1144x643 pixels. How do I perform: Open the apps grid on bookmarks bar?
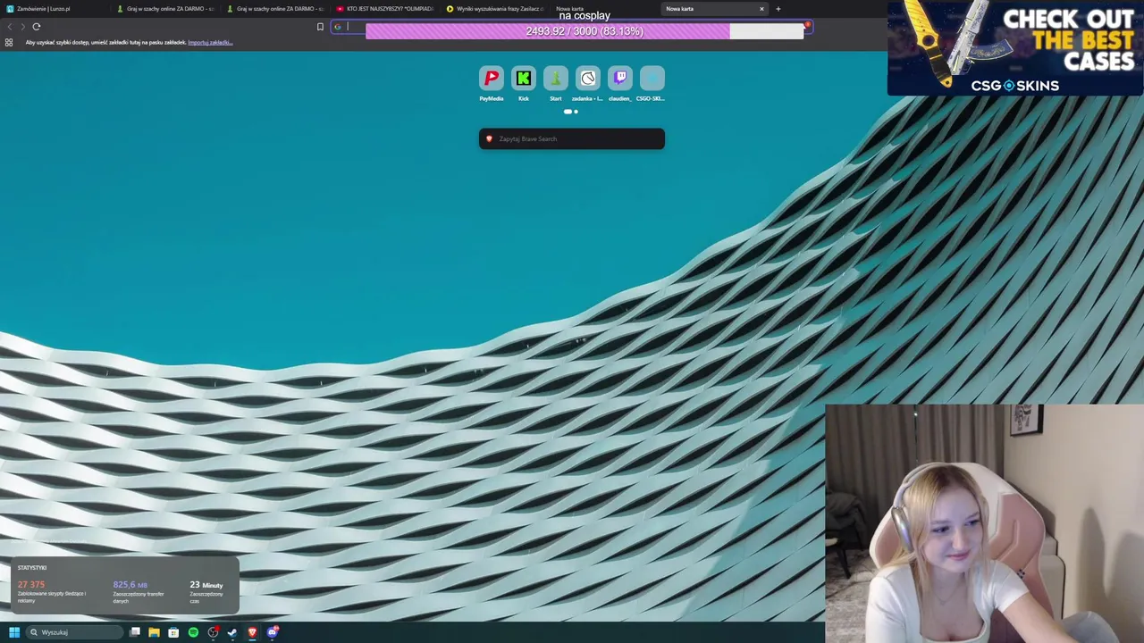(x=9, y=42)
